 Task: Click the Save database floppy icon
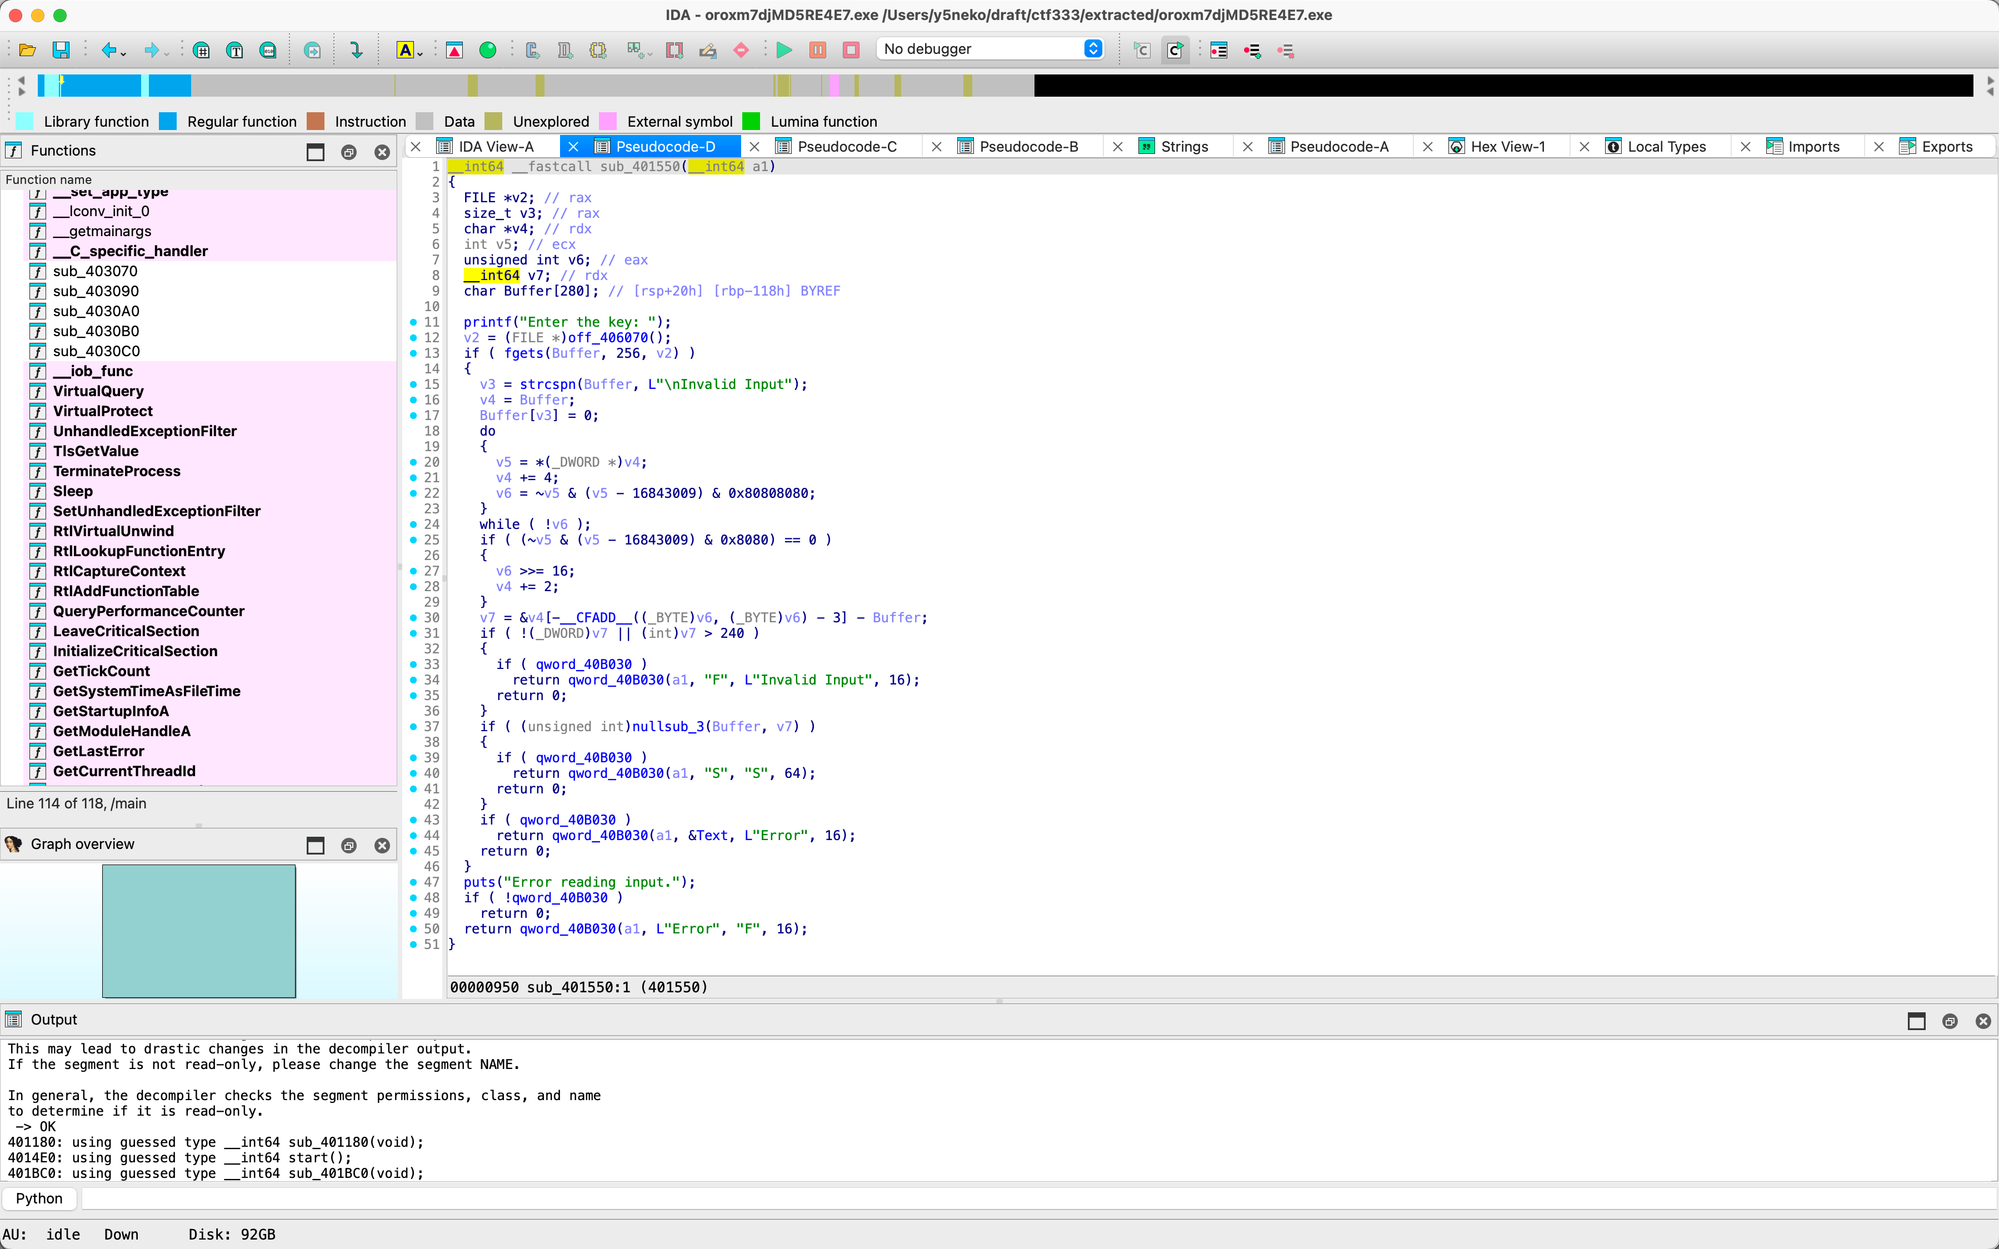pos(61,51)
